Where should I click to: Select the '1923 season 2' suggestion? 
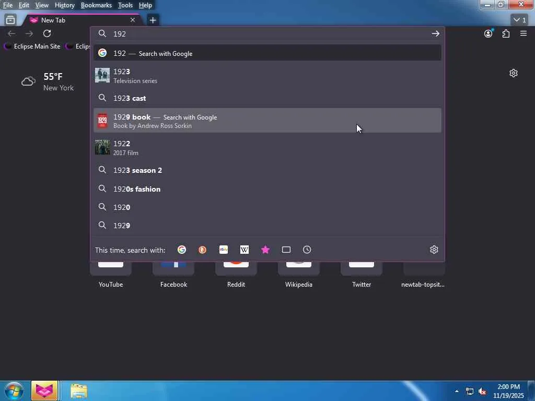(x=267, y=170)
